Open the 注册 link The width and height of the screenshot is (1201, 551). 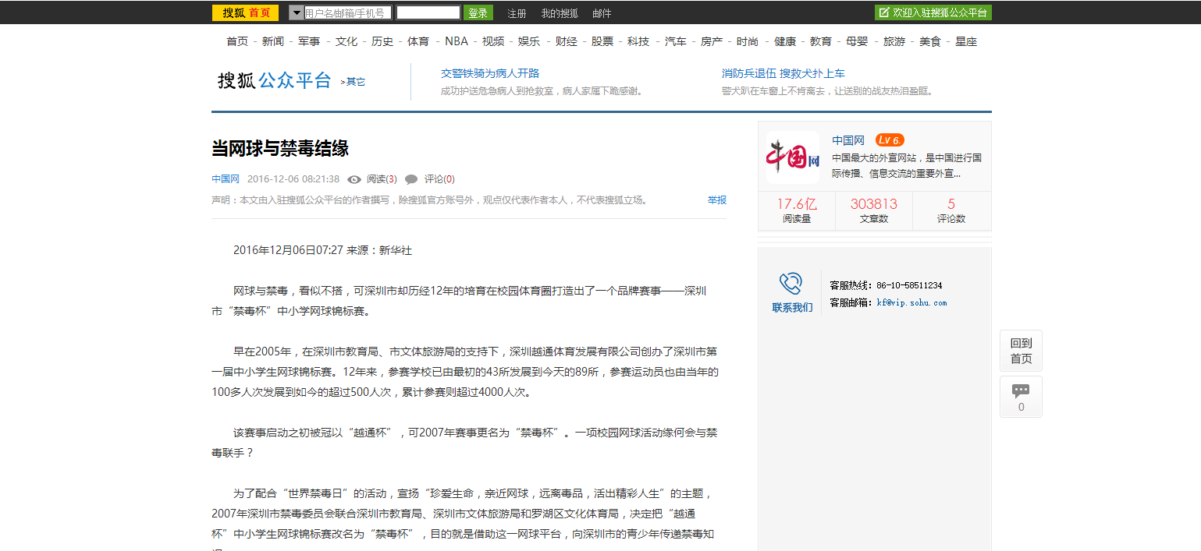click(x=517, y=13)
